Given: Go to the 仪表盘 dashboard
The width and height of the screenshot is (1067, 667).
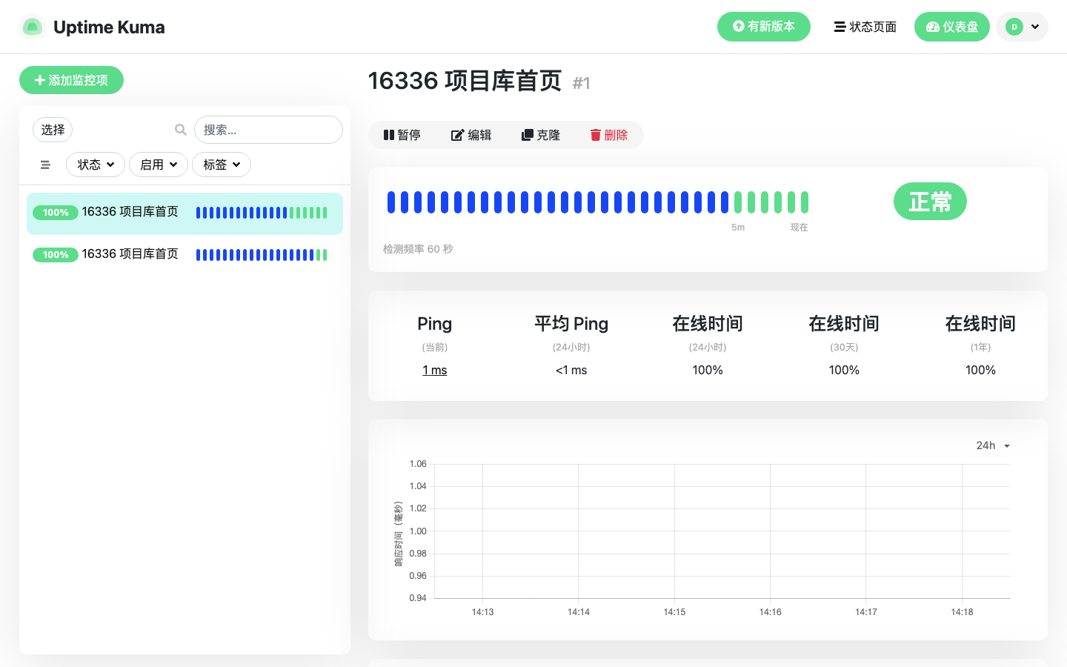Looking at the screenshot, I should click(951, 27).
